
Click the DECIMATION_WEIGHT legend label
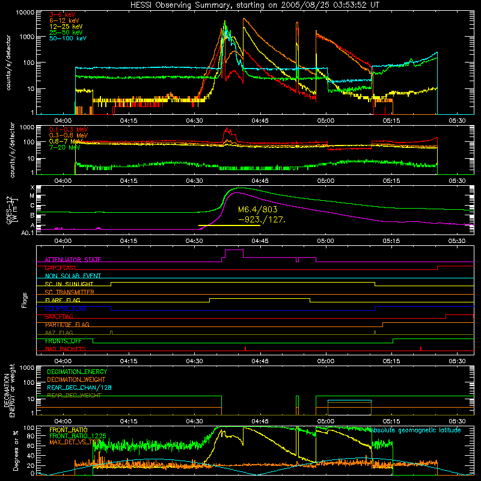click(76, 379)
